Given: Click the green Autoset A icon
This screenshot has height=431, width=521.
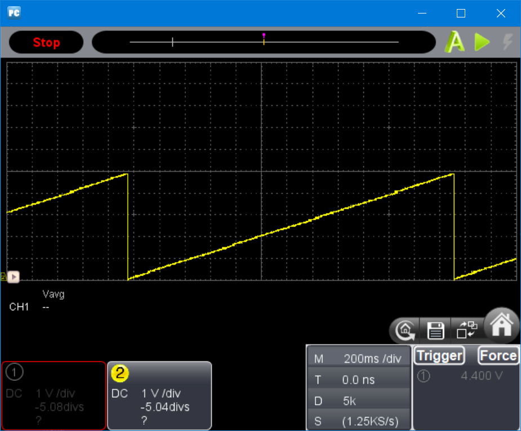Looking at the screenshot, I should pos(455,42).
